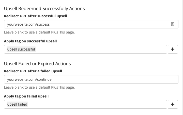
Task: Focus the redirect URL after successful upsell field
Action: pyautogui.click(x=91, y=24)
